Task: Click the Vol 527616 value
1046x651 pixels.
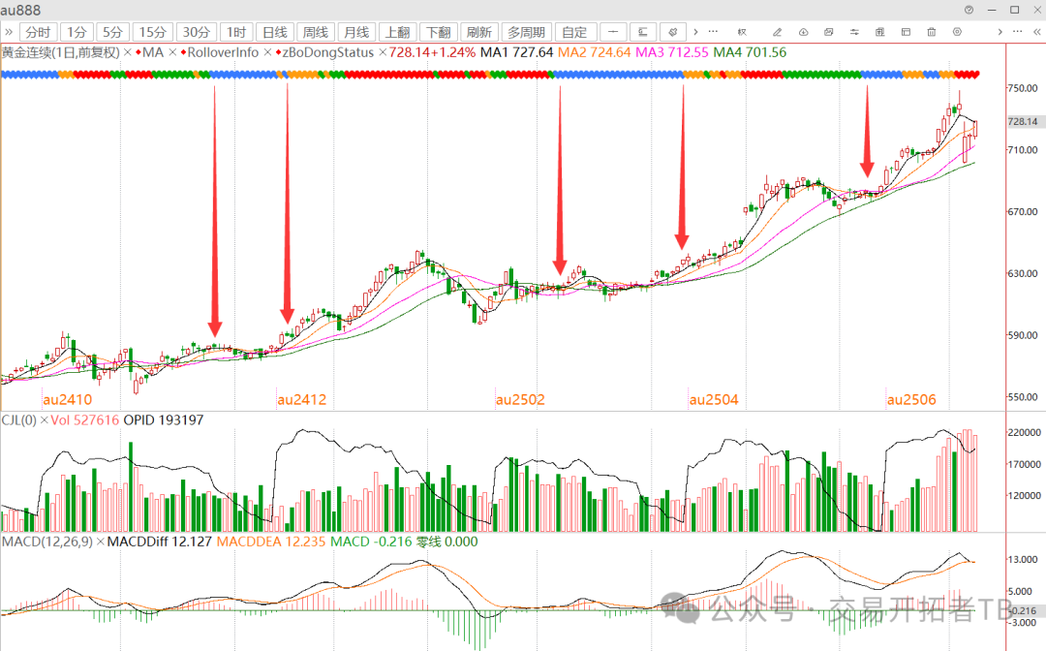Action: (84, 420)
